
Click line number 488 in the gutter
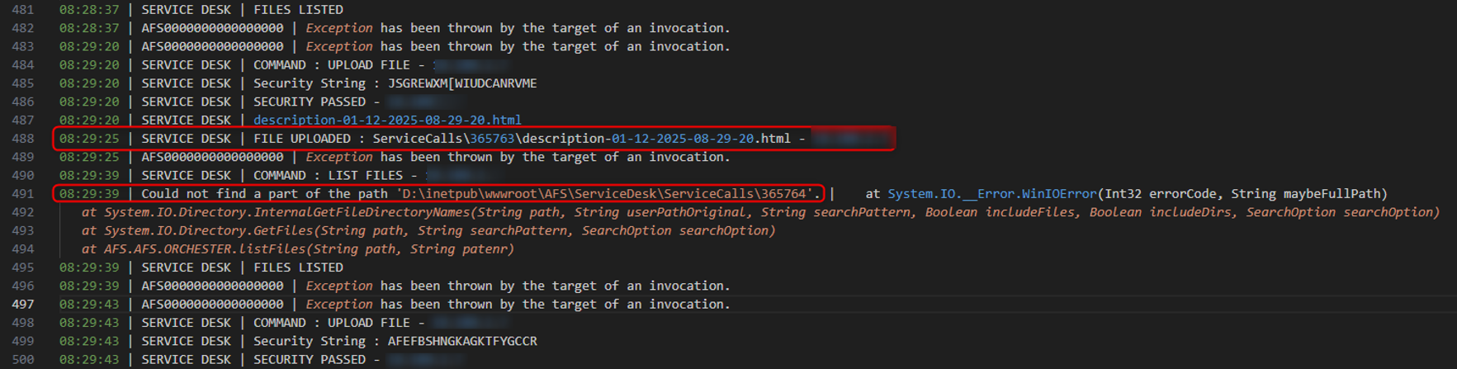click(x=23, y=139)
